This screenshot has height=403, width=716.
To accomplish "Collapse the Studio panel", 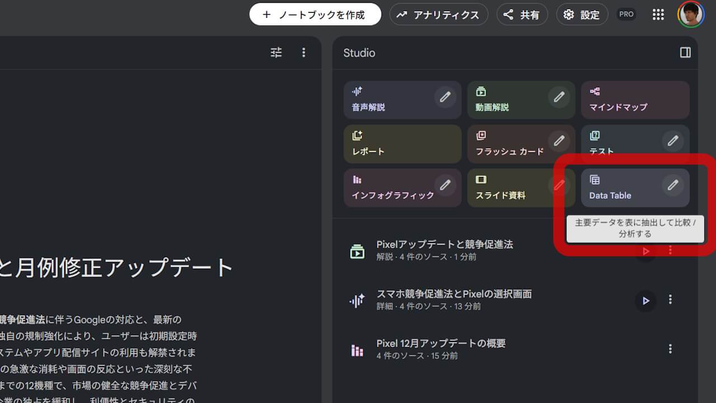I will point(685,53).
